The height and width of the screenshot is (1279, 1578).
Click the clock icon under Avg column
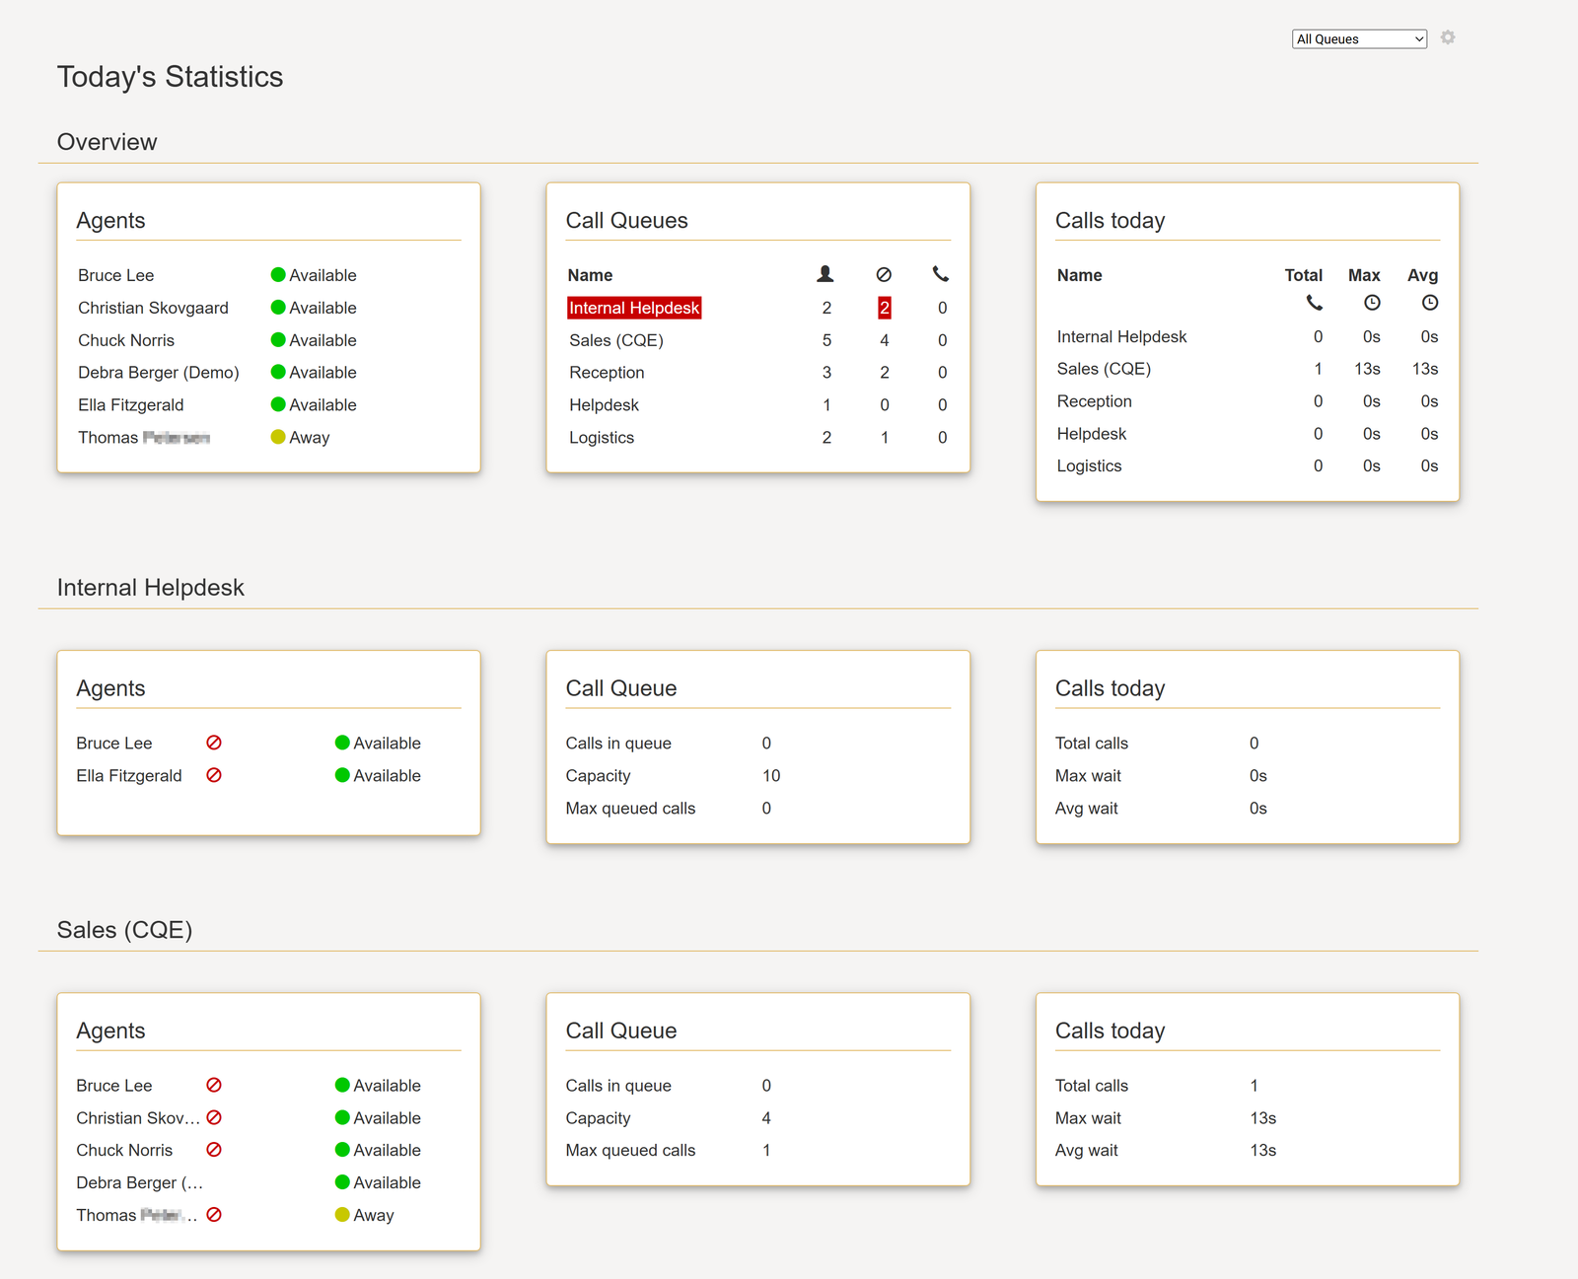pos(1430,303)
